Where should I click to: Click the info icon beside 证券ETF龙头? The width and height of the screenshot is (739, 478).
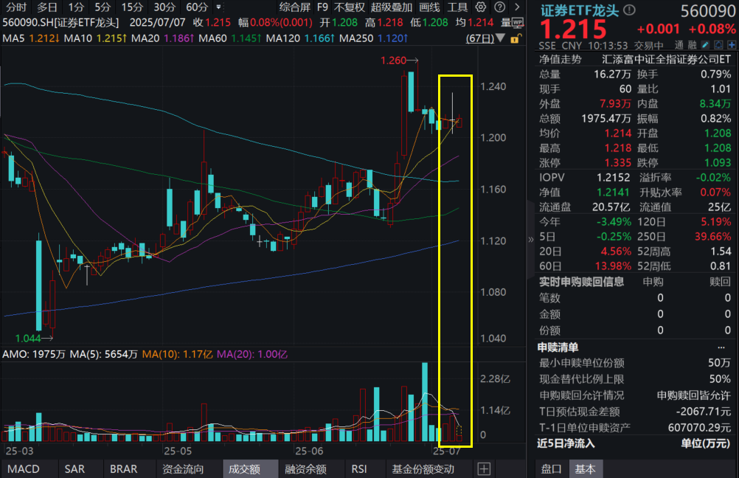[x=628, y=11]
